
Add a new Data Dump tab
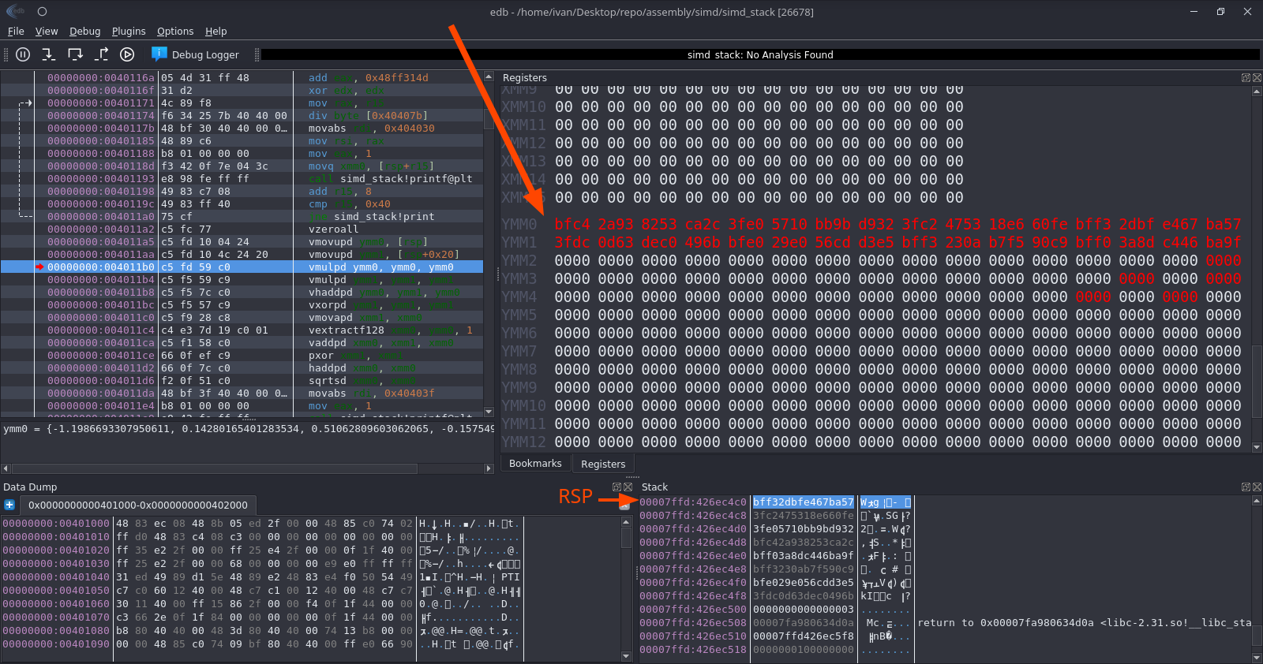click(x=9, y=505)
